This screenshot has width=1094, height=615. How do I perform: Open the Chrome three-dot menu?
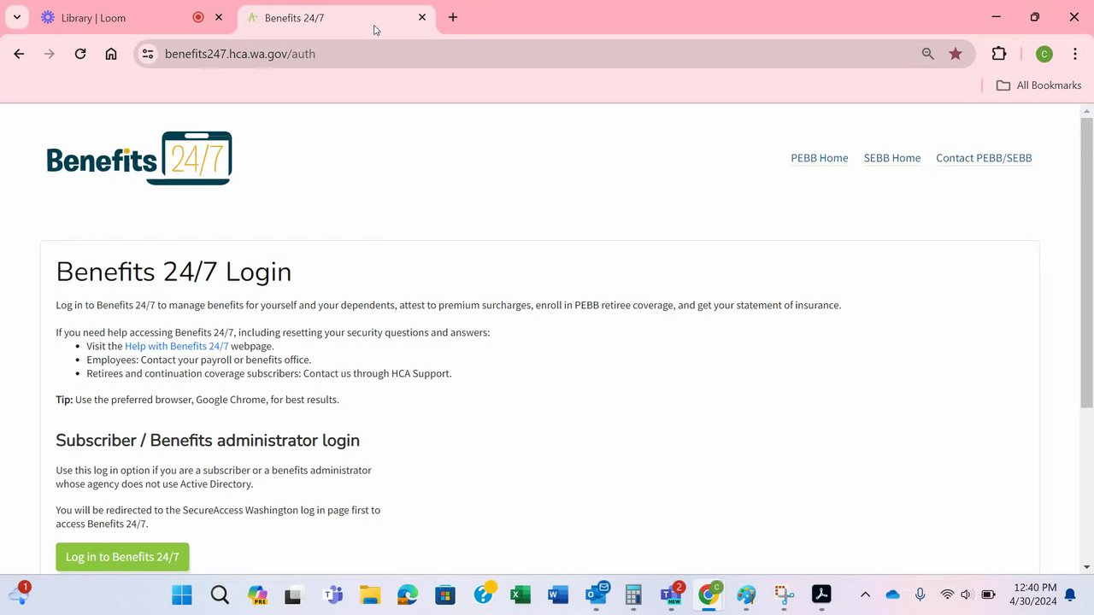[x=1074, y=54]
